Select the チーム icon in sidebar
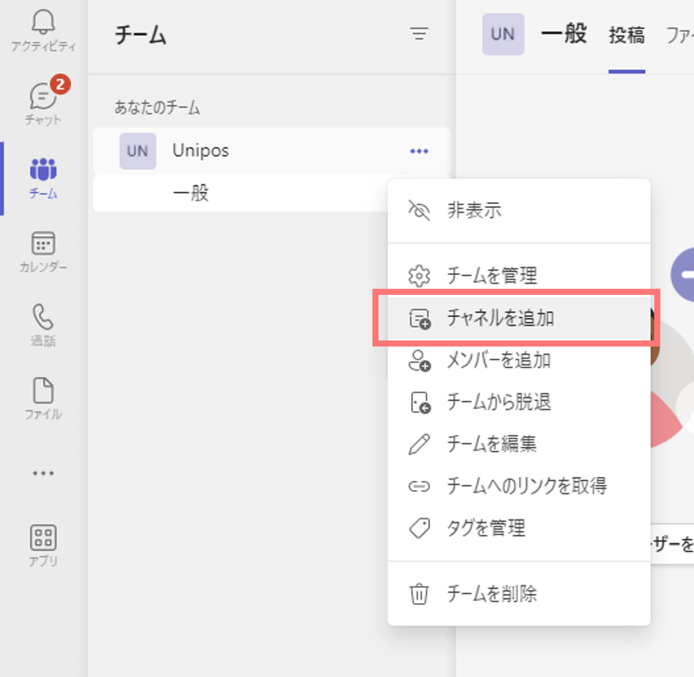Viewport: 694px width, 677px height. pyautogui.click(x=43, y=178)
